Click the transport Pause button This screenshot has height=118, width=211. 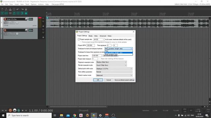(x=26, y=110)
